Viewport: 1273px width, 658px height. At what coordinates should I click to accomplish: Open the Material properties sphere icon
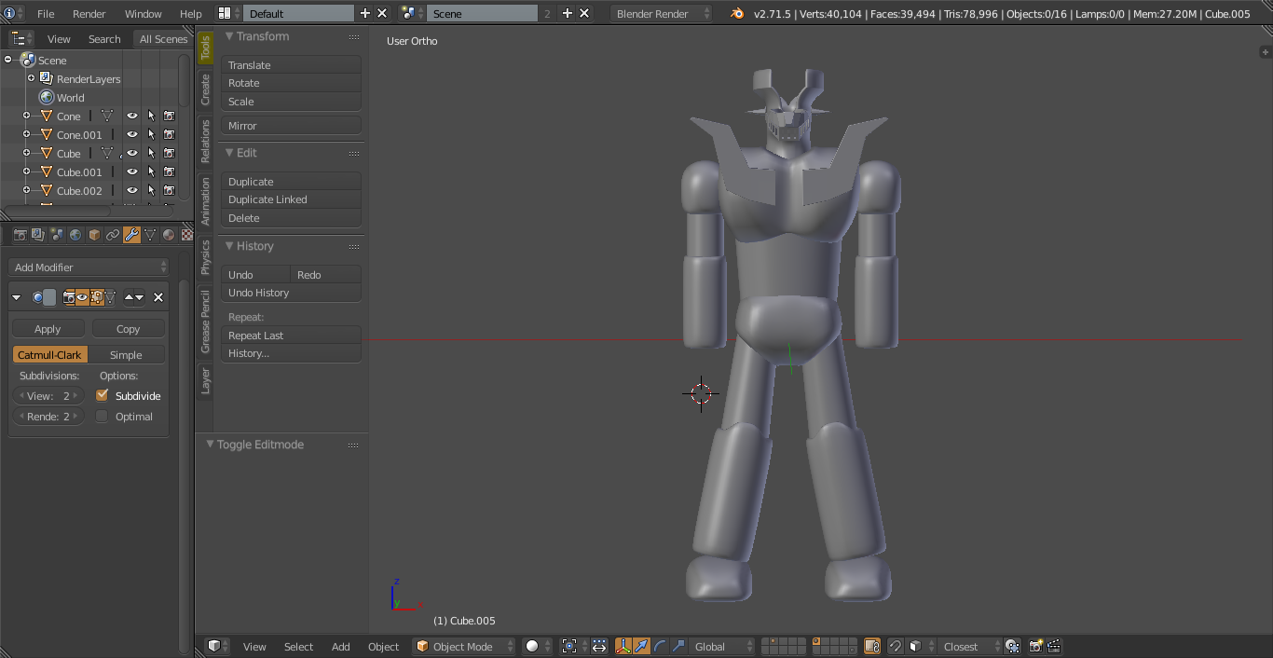tap(169, 235)
